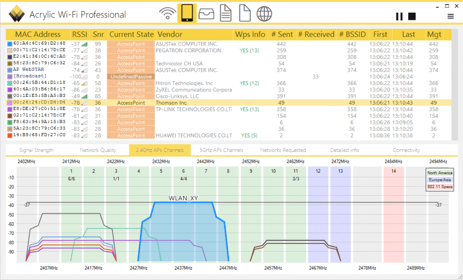The image size is (463, 280).
Task: Sort by the RSSI column header
Action: (x=80, y=34)
